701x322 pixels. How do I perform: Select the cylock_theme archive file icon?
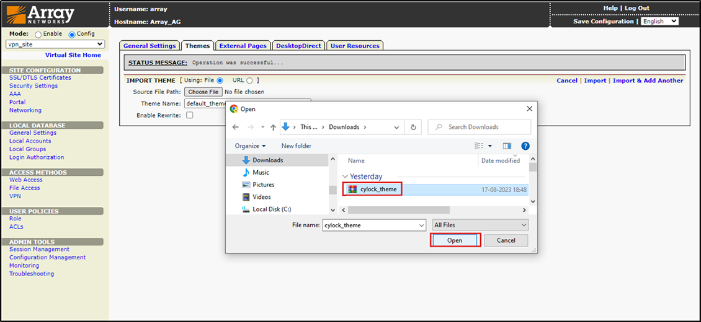(x=352, y=189)
